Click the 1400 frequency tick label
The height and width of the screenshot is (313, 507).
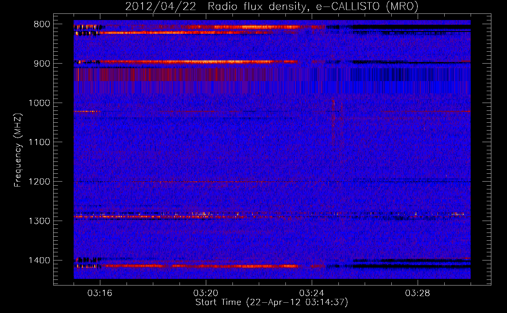[x=39, y=260]
